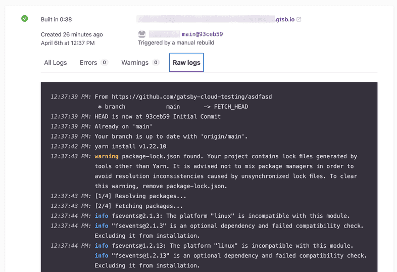This screenshot has width=397, height=272.
Task: Click the GitHub repository URL in the log
Action: (191, 97)
